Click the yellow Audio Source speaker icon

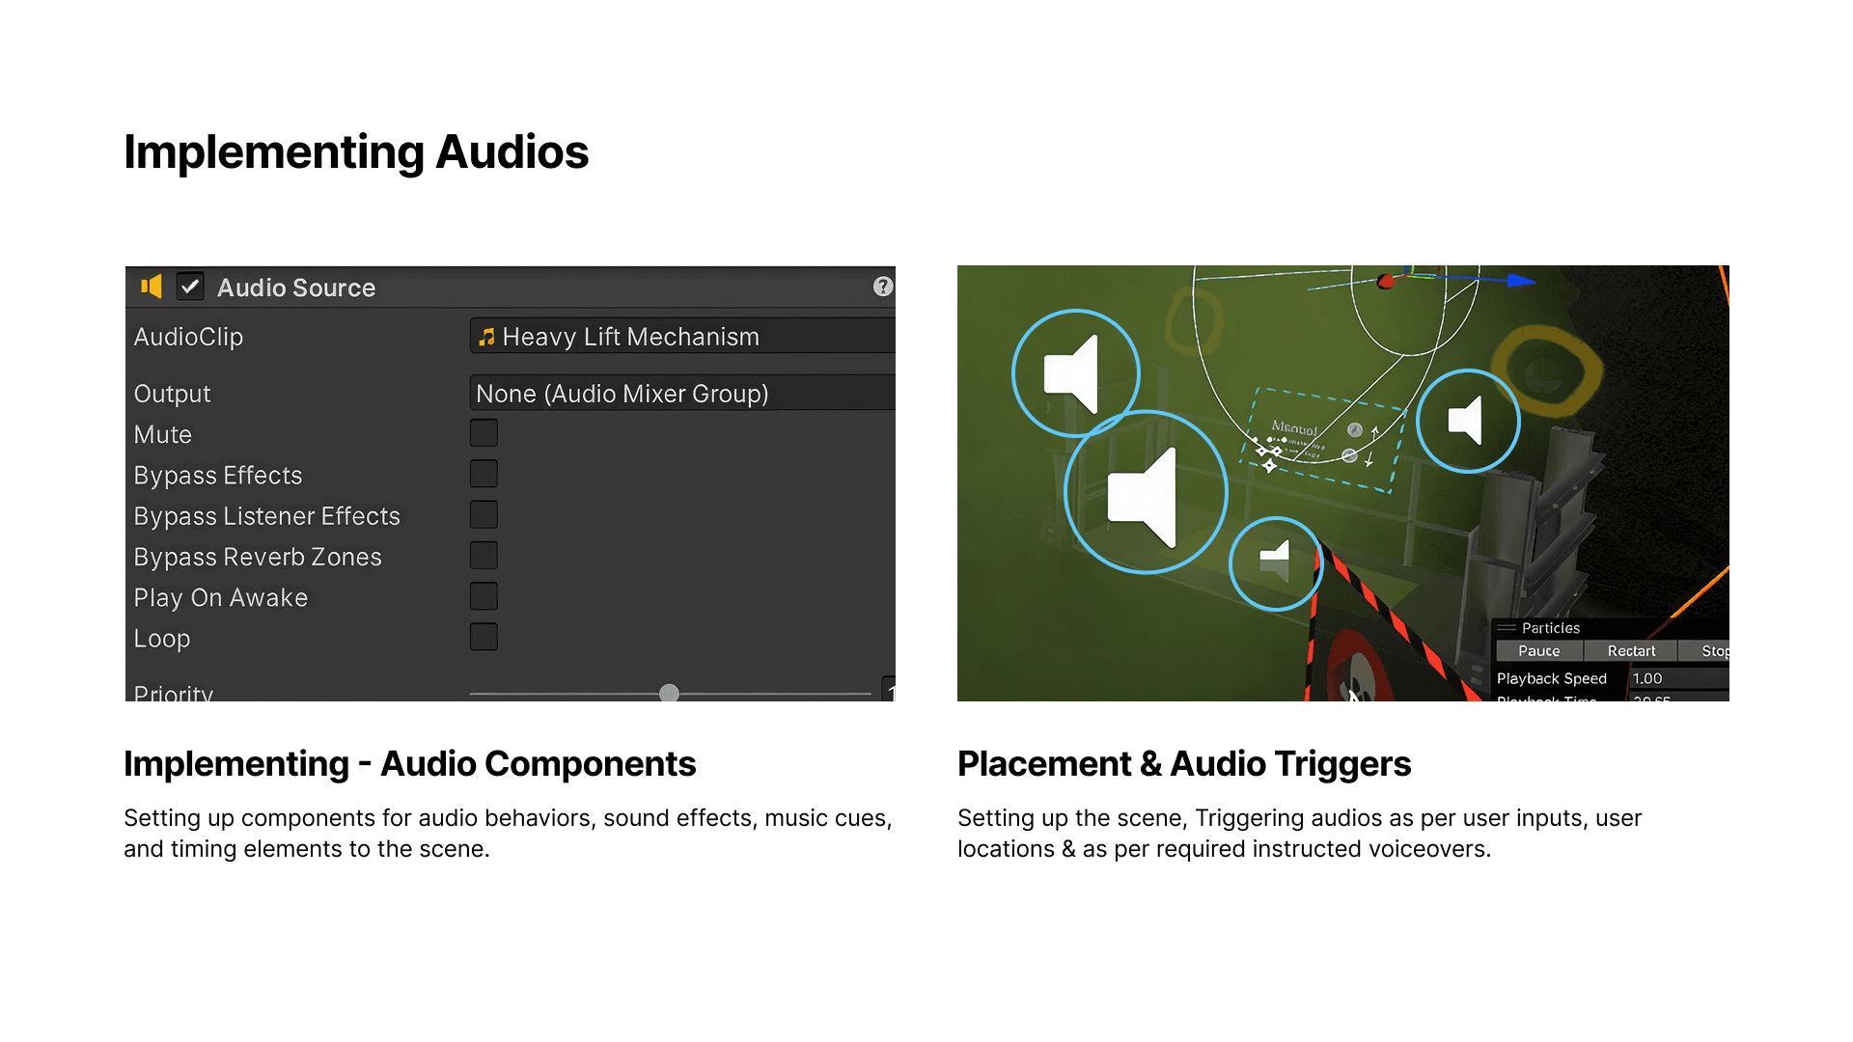click(152, 287)
